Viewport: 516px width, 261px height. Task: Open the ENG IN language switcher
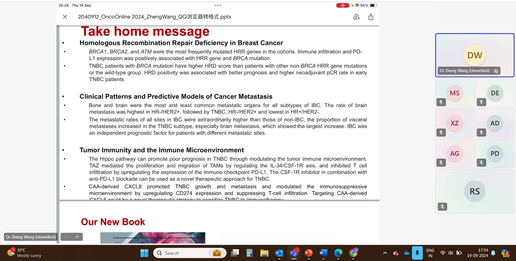[x=430, y=253]
